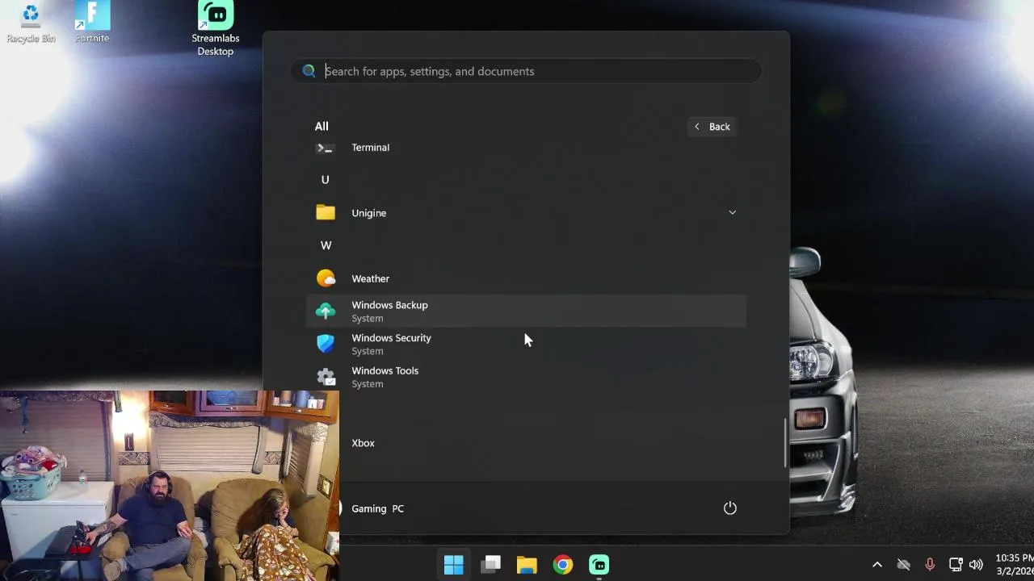Open Recycle Bin desktop icon

31,23
